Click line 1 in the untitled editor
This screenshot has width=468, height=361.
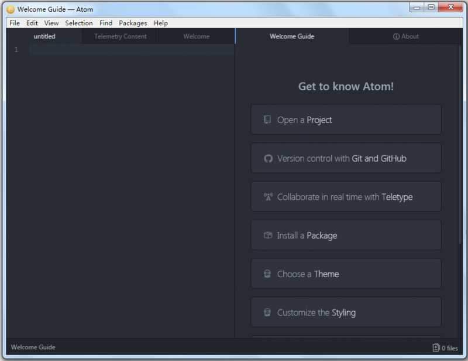tap(129, 50)
